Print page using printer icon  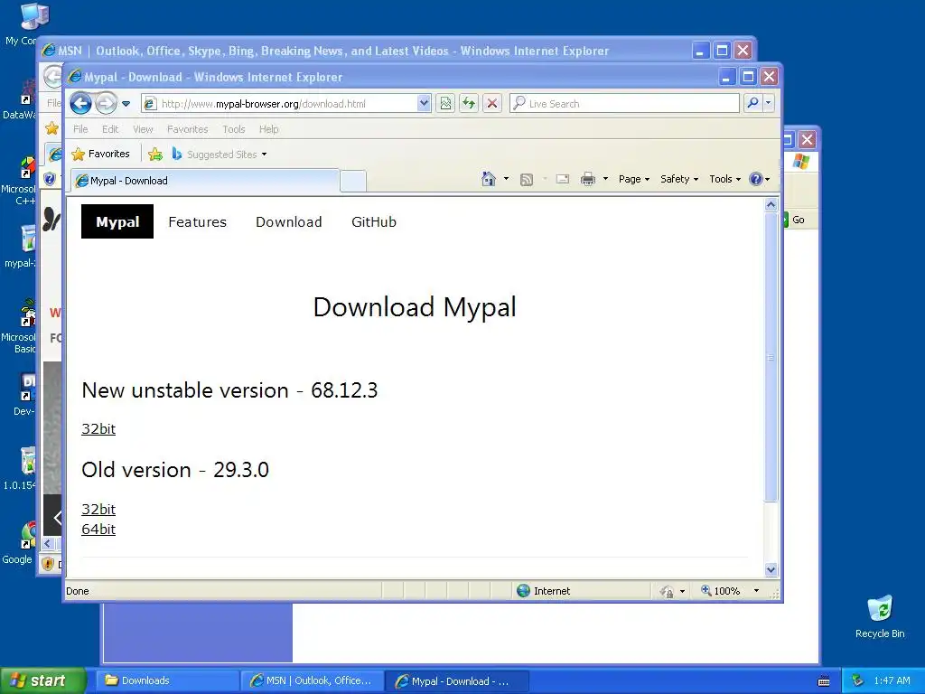587,179
